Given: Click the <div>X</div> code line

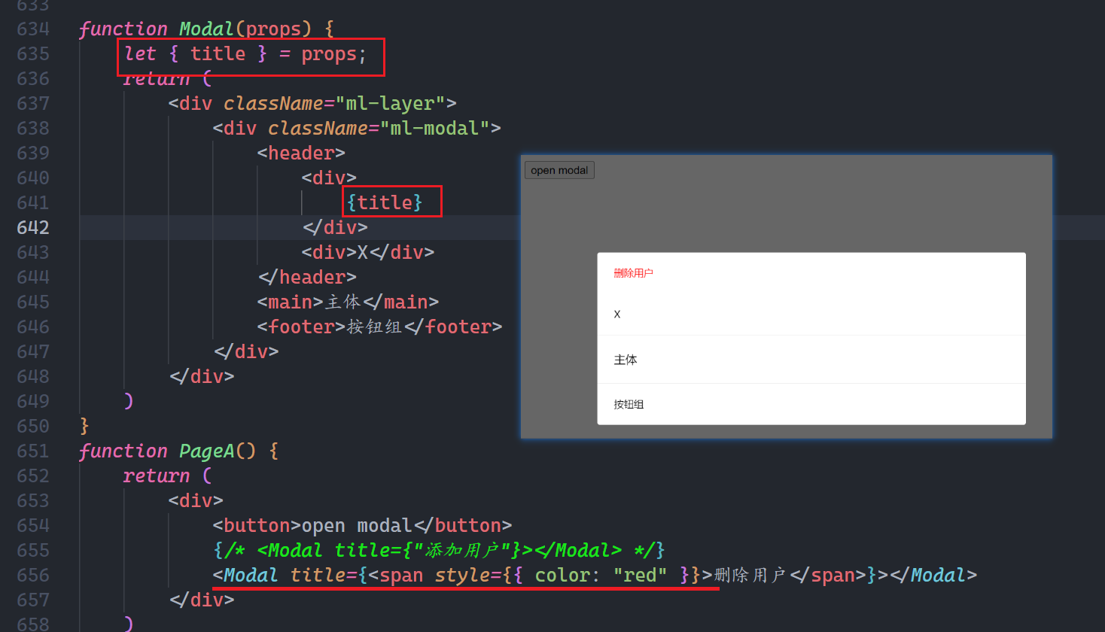Looking at the screenshot, I should pyautogui.click(x=368, y=252).
